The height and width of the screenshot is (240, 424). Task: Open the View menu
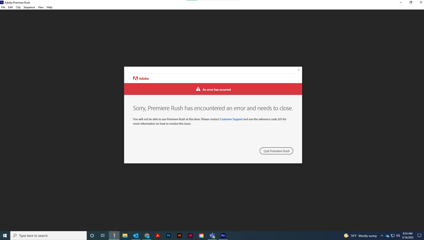point(41,7)
